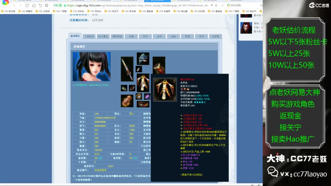This screenshot has height=186, width=331.
Task: Click the 演武积分 value 1813
Action: pyautogui.click(x=111, y=166)
